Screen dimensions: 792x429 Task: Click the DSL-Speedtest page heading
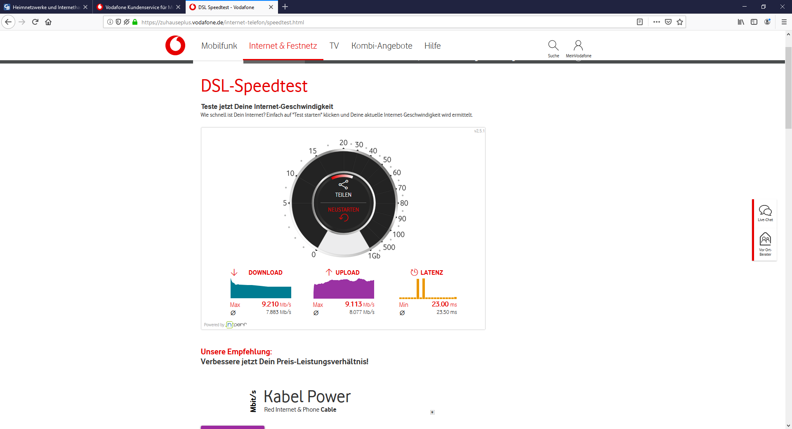(x=254, y=86)
